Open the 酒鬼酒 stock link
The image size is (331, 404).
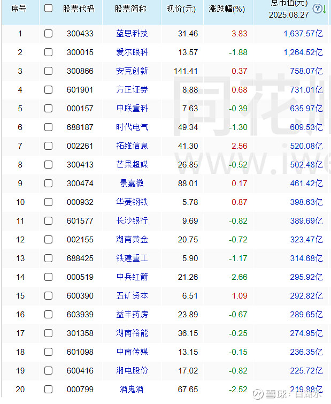point(132,390)
